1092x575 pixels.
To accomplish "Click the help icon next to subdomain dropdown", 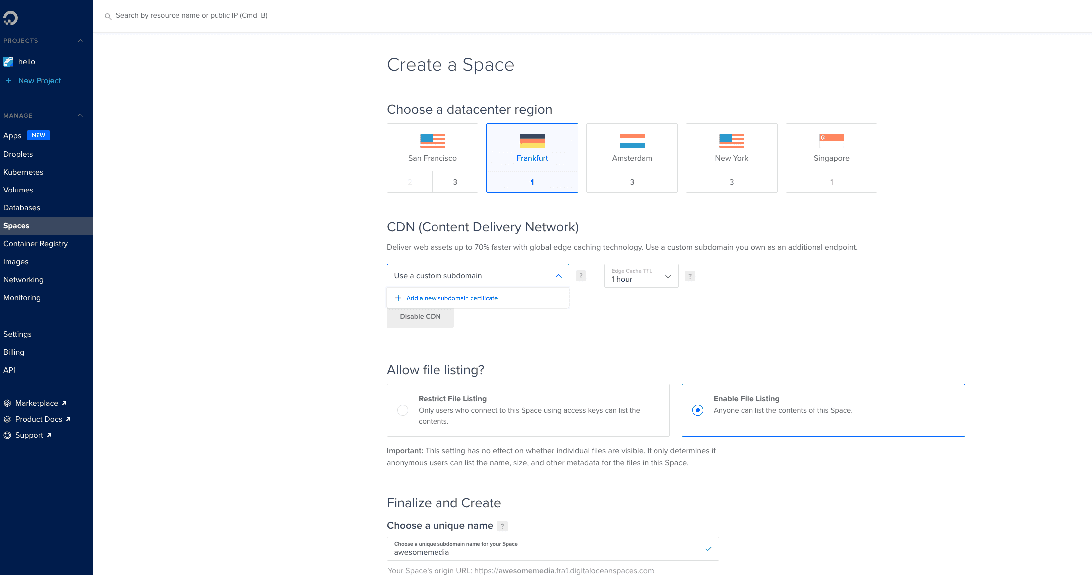I will [581, 276].
